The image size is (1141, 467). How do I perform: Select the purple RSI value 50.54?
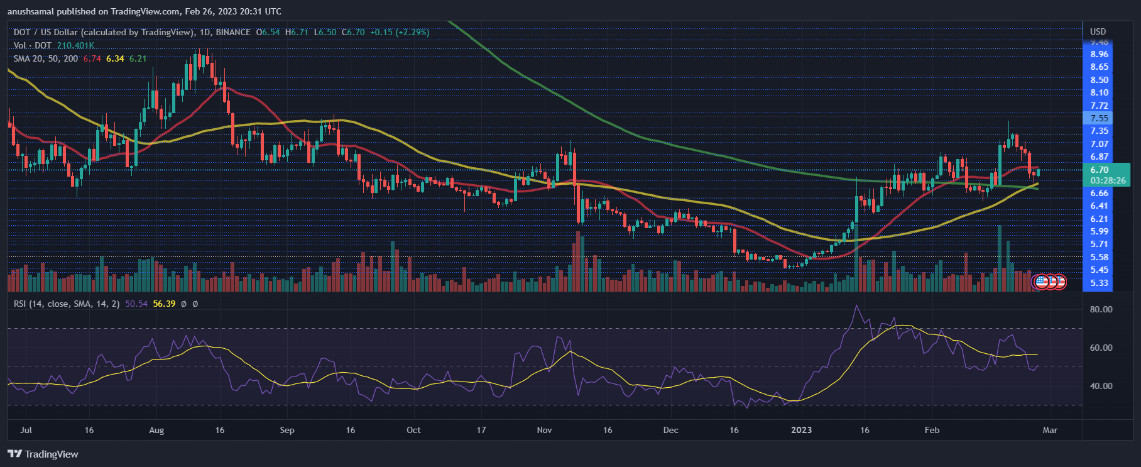[x=136, y=304]
